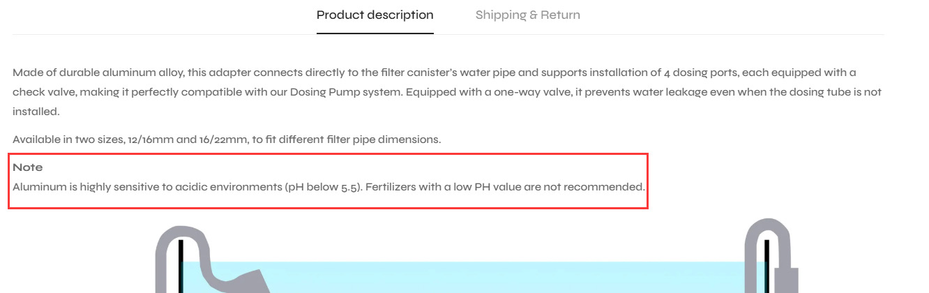929x293 pixels.
Task: Click the bold Note heading
Action: point(28,167)
